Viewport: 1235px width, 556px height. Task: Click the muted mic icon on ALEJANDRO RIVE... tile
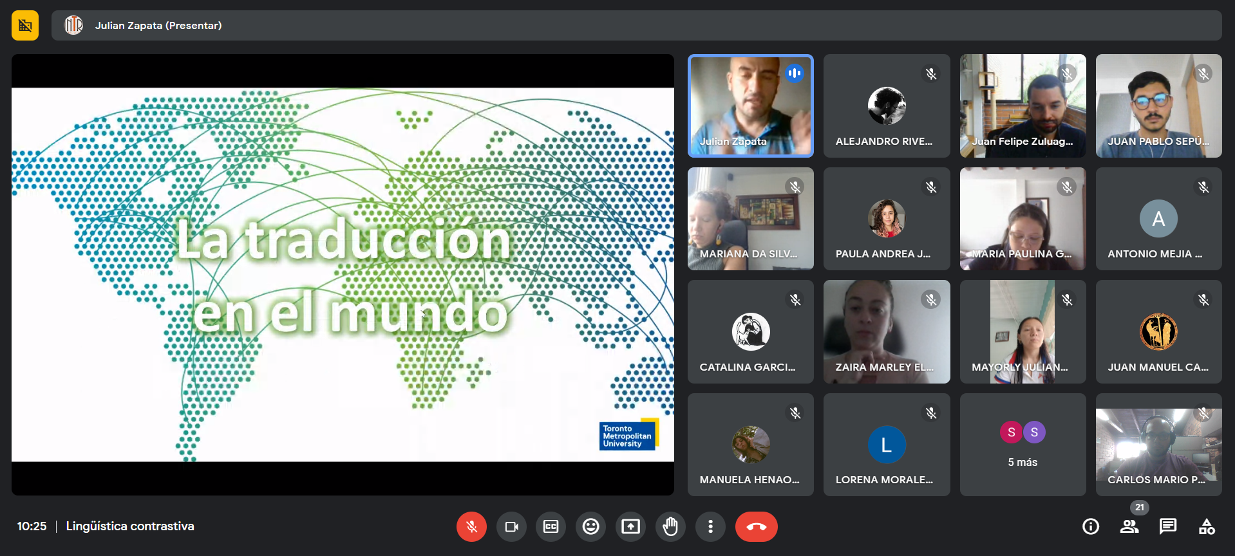(x=931, y=74)
